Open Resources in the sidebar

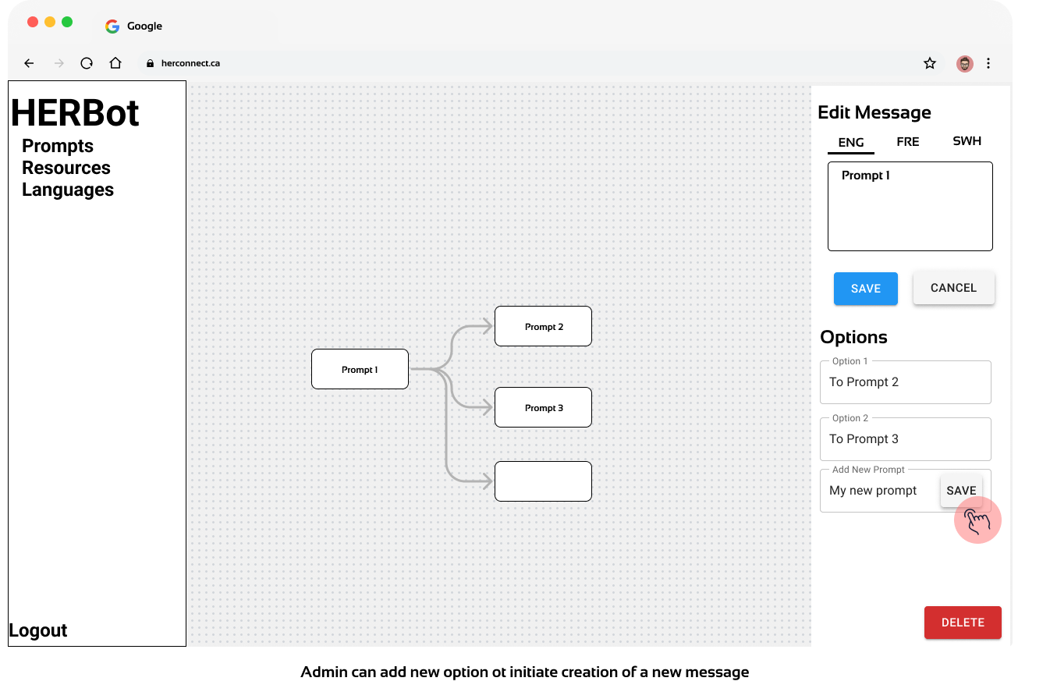pyautogui.click(x=66, y=168)
